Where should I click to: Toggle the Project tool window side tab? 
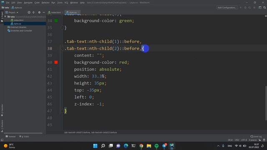(x=2, y=17)
